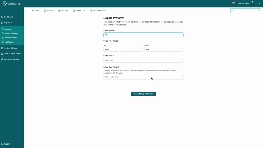Viewport: 263px width, 148px height.
Task: Click the Select Time Range label
Action: pyautogui.click(x=111, y=41)
